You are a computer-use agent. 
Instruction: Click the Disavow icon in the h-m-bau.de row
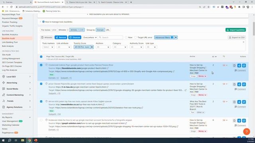click(244, 84)
